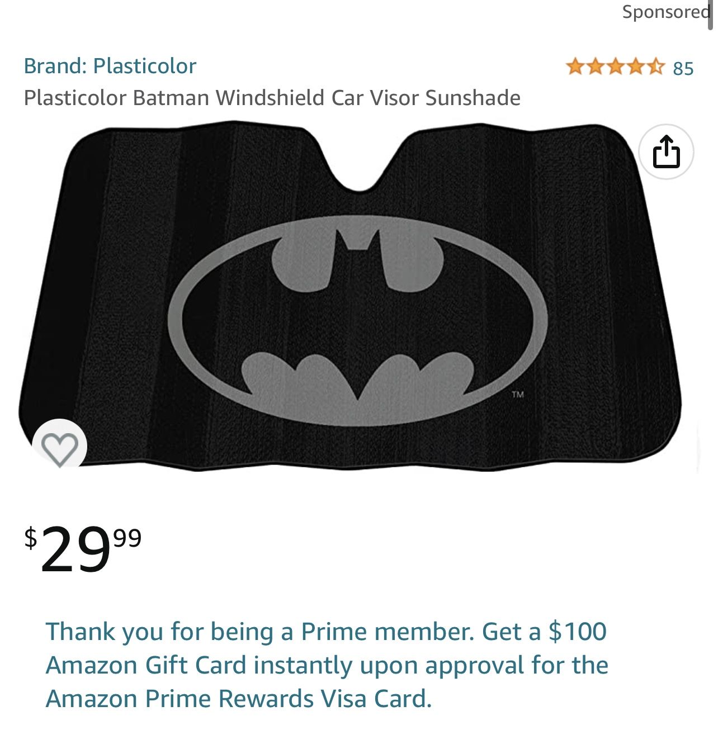Select the Plasticolor Batman Windshield Sunshade title

(272, 98)
